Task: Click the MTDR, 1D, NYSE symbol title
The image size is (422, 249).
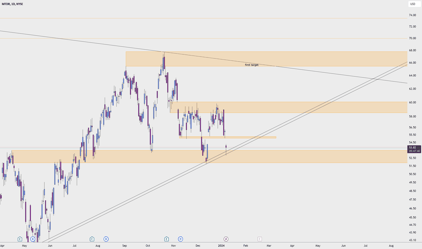Action: pos(12,4)
